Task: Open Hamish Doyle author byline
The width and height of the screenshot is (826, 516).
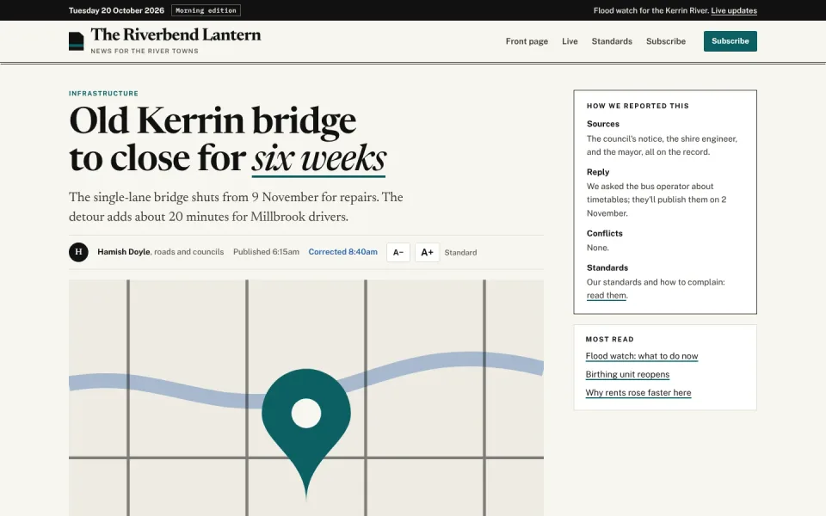Action: click(124, 252)
